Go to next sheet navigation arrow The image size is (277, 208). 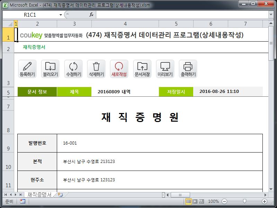16,195
